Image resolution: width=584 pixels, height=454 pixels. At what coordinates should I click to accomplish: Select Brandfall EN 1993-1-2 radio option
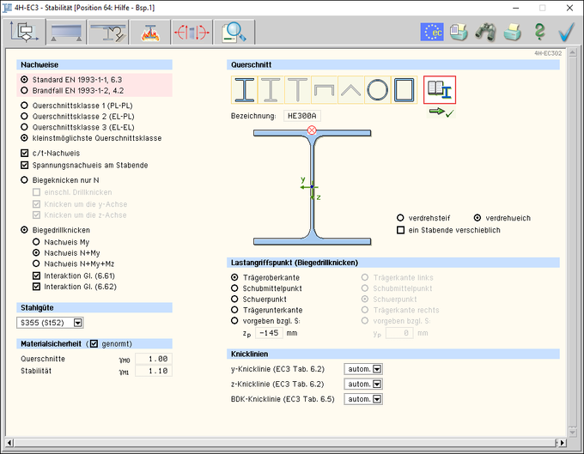coord(24,89)
